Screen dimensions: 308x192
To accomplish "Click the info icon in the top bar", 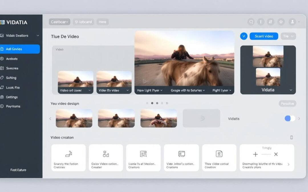I will [x=261, y=22].
